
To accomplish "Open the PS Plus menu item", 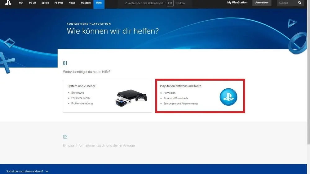I will pos(59,3).
